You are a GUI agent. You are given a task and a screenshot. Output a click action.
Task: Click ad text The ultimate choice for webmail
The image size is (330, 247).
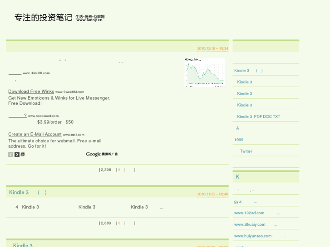tap(55, 144)
